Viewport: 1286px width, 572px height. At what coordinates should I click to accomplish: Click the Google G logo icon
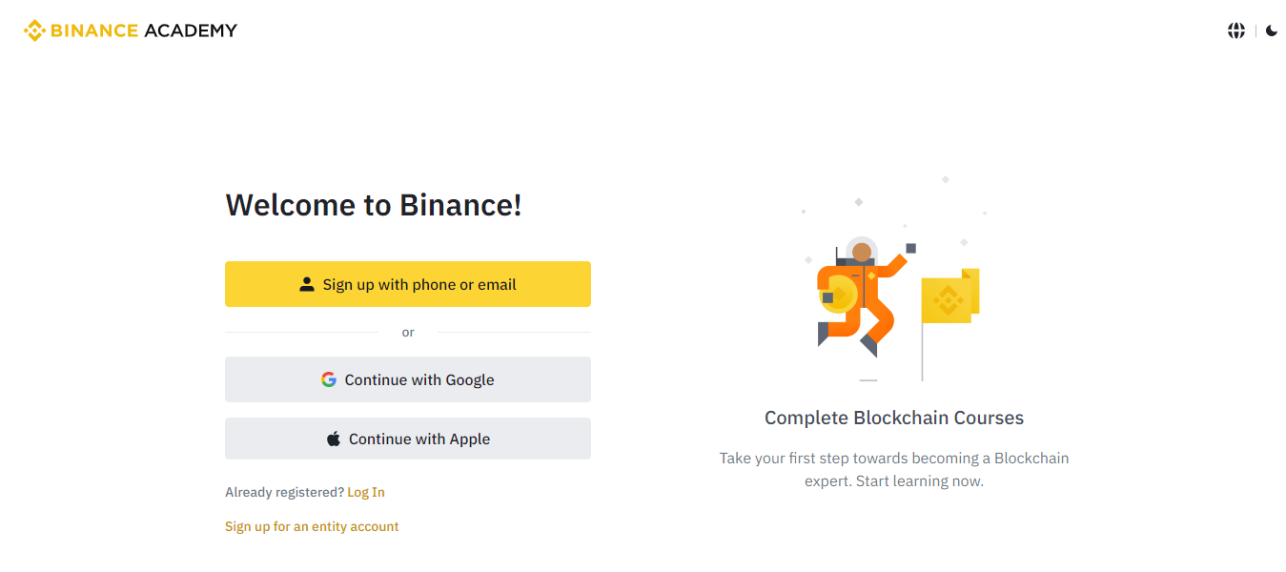click(x=329, y=379)
